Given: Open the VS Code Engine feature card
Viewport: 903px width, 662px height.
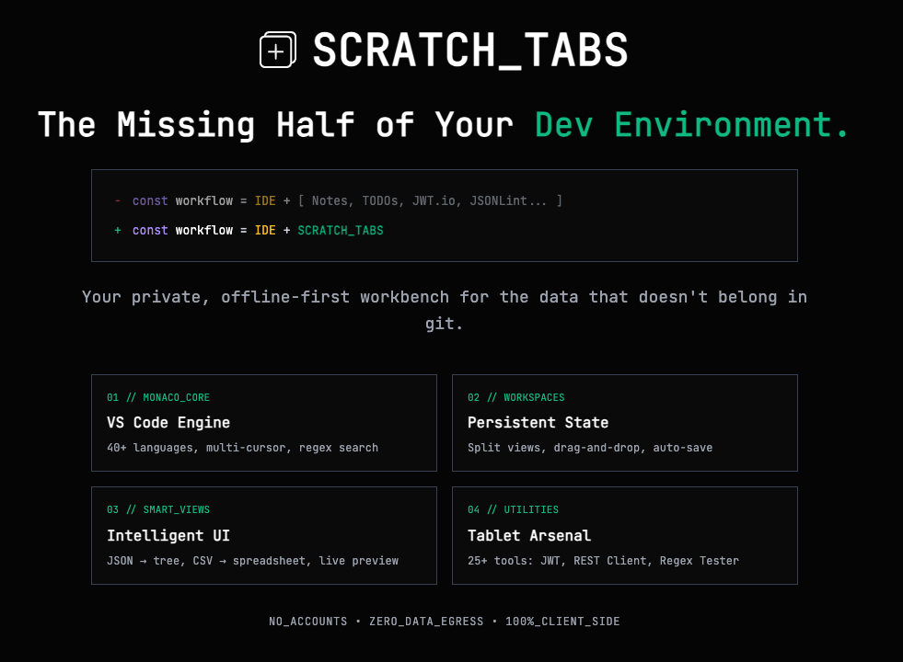Looking at the screenshot, I should 264,423.
